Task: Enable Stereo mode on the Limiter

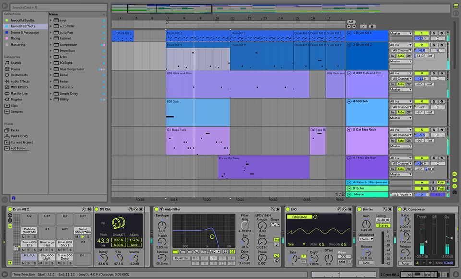Action: pos(383,225)
